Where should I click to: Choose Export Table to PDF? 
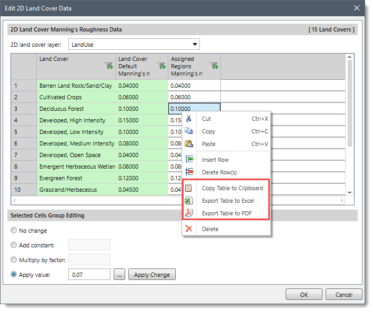coord(226,213)
